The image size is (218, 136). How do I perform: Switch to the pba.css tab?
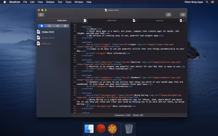point(159,20)
